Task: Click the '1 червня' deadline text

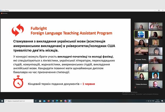Action: pyautogui.click(x=89, y=84)
